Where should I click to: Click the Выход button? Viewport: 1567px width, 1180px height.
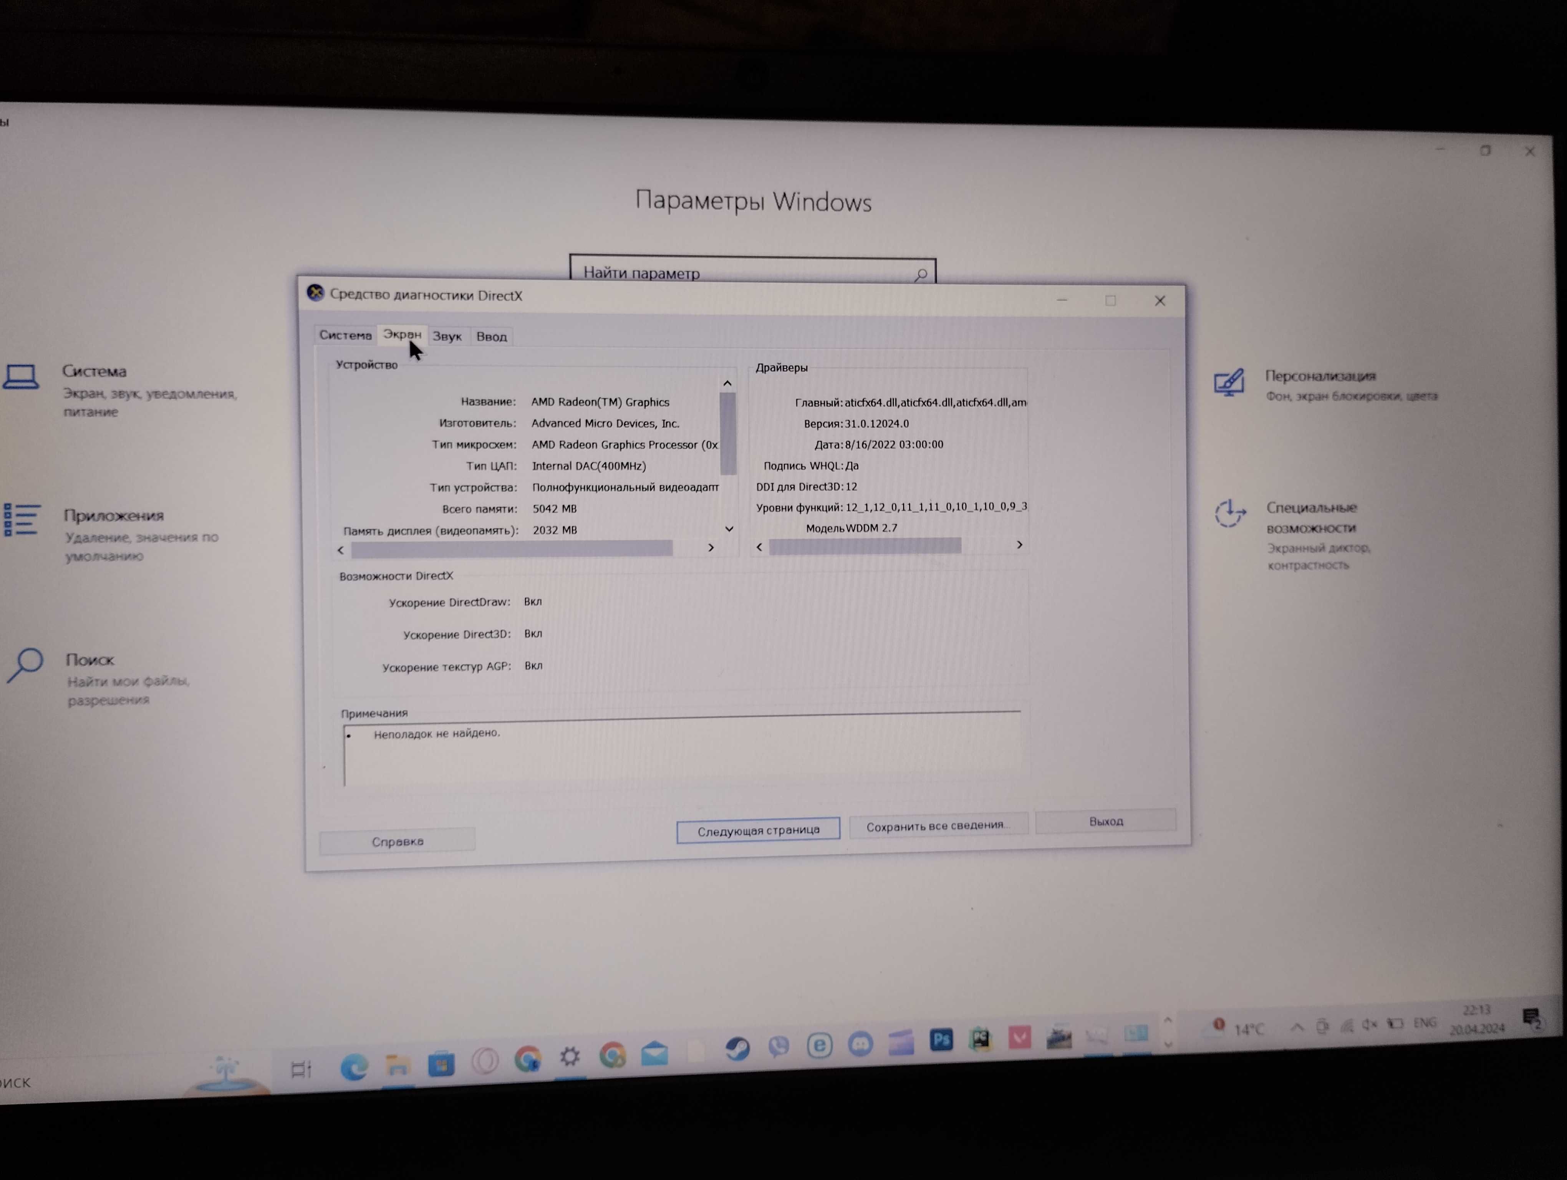pos(1105,821)
